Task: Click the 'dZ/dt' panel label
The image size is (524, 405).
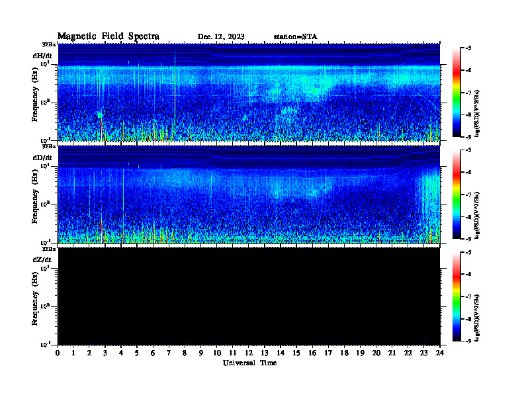Action: [x=42, y=259]
